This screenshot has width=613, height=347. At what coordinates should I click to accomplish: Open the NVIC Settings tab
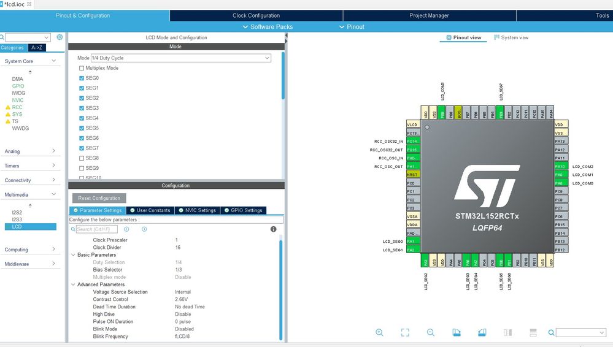point(198,210)
